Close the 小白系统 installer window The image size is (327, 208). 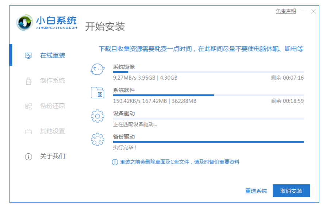tap(313, 11)
